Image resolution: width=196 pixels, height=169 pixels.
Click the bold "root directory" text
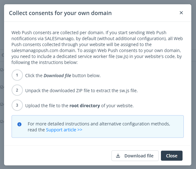tap(85, 106)
